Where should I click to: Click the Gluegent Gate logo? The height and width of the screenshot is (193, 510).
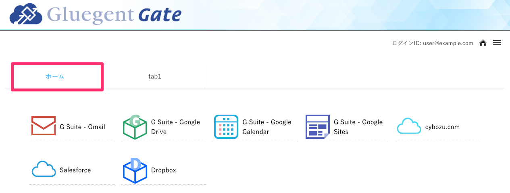[x=95, y=15]
